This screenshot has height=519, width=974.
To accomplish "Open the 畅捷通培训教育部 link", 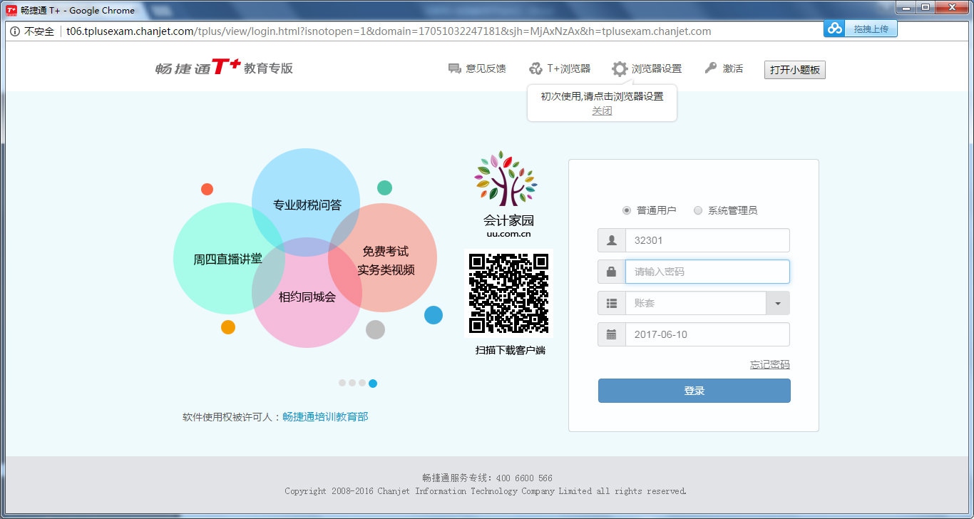I will pos(325,417).
